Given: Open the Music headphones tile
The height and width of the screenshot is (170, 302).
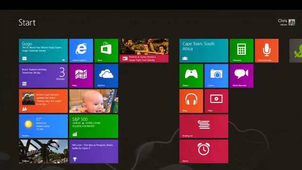Looking at the screenshot, I should point(191,101).
